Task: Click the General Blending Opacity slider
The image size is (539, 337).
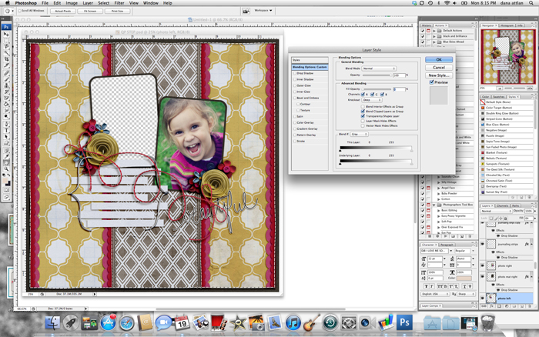Action: coord(377,75)
